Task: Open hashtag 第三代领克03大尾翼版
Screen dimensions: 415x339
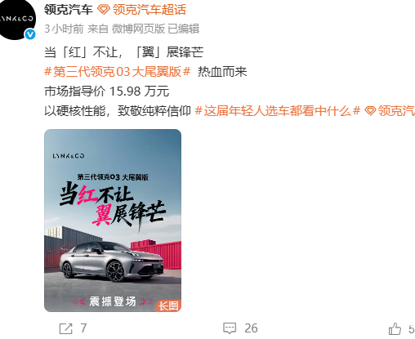Action: tap(118, 72)
